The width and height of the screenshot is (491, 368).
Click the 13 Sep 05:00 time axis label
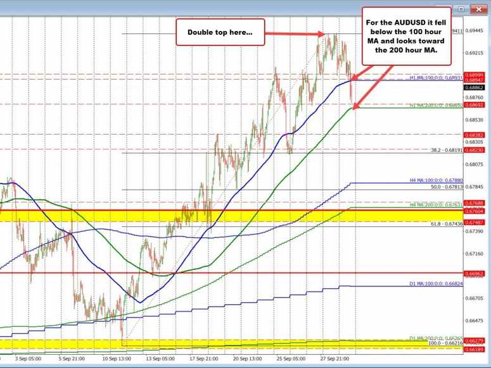pyautogui.click(x=160, y=359)
